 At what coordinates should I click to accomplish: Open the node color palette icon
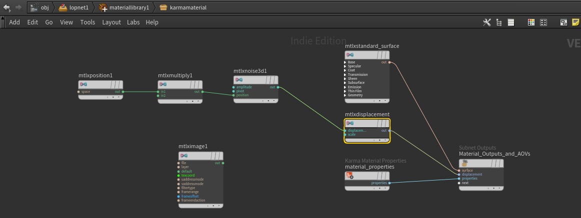click(x=531, y=22)
